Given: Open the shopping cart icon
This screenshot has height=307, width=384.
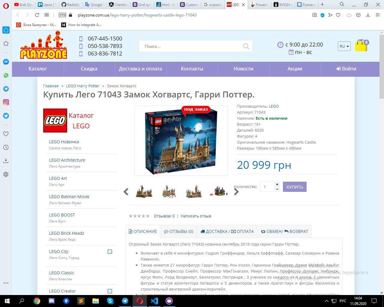Looking at the screenshot, I should pos(361,46).
